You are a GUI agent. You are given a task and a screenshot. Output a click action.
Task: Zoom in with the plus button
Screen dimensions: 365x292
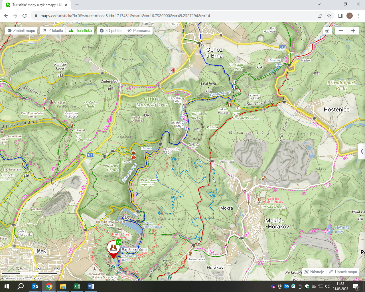tap(353, 31)
